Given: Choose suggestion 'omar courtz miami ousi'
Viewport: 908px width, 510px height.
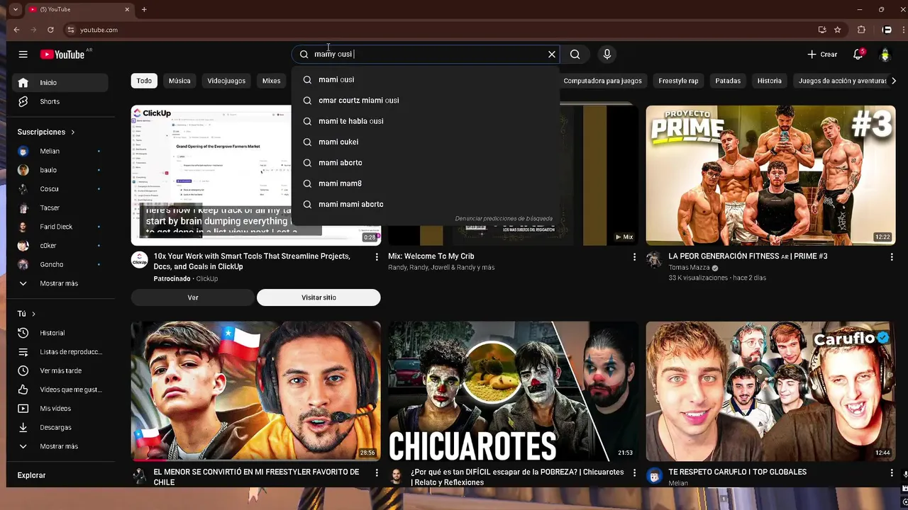Looking at the screenshot, I should pos(425,101).
